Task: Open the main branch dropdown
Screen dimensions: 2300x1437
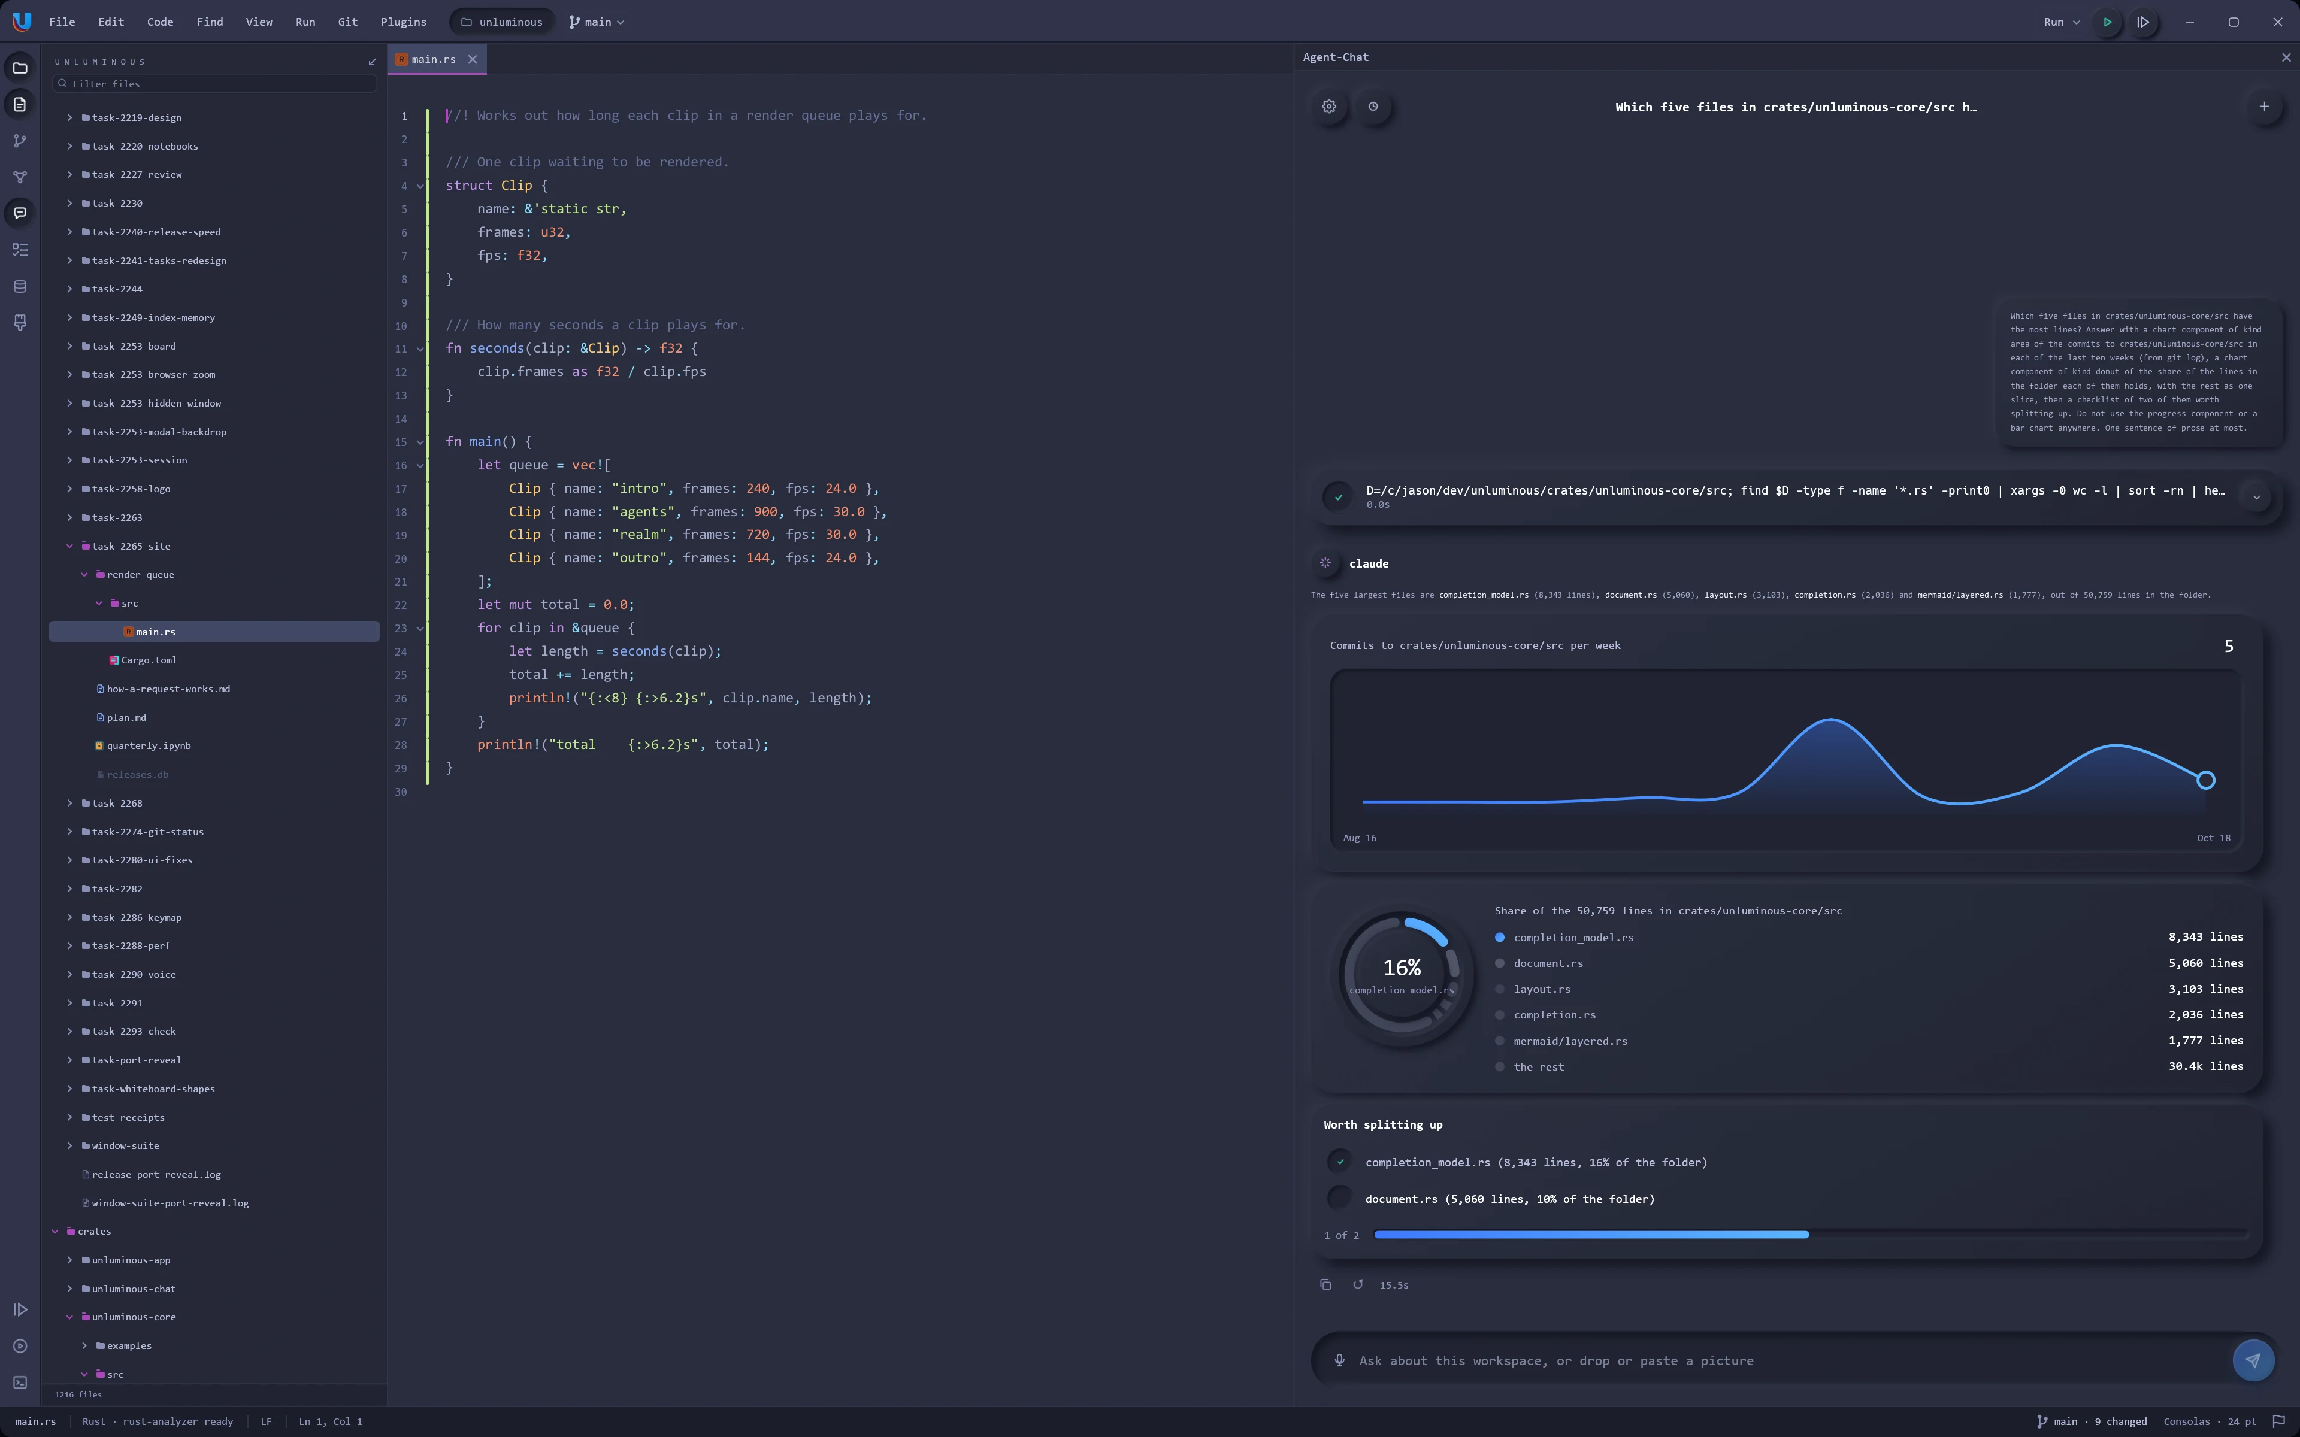Action: point(597,22)
